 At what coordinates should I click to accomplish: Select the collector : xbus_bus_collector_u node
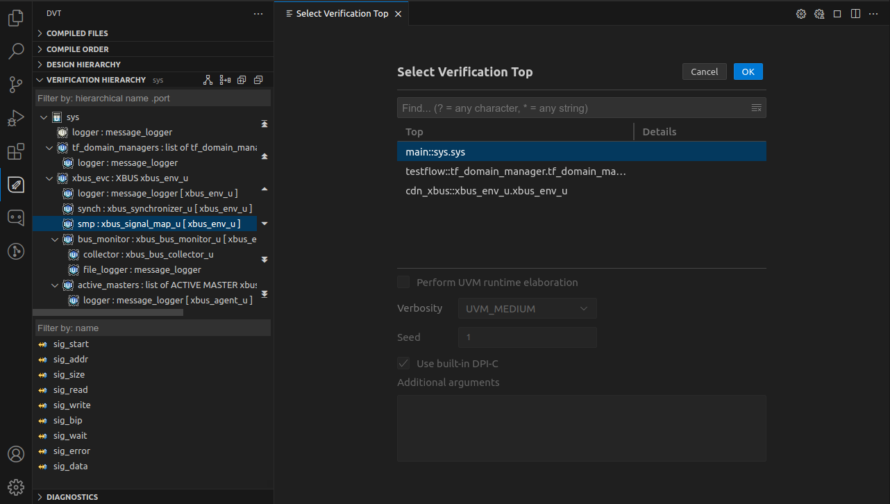[x=148, y=254]
